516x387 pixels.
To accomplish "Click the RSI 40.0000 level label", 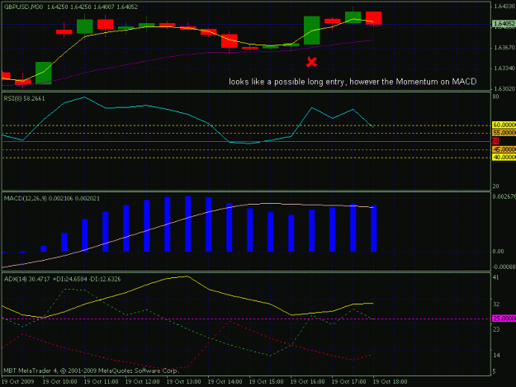I will 504,158.
